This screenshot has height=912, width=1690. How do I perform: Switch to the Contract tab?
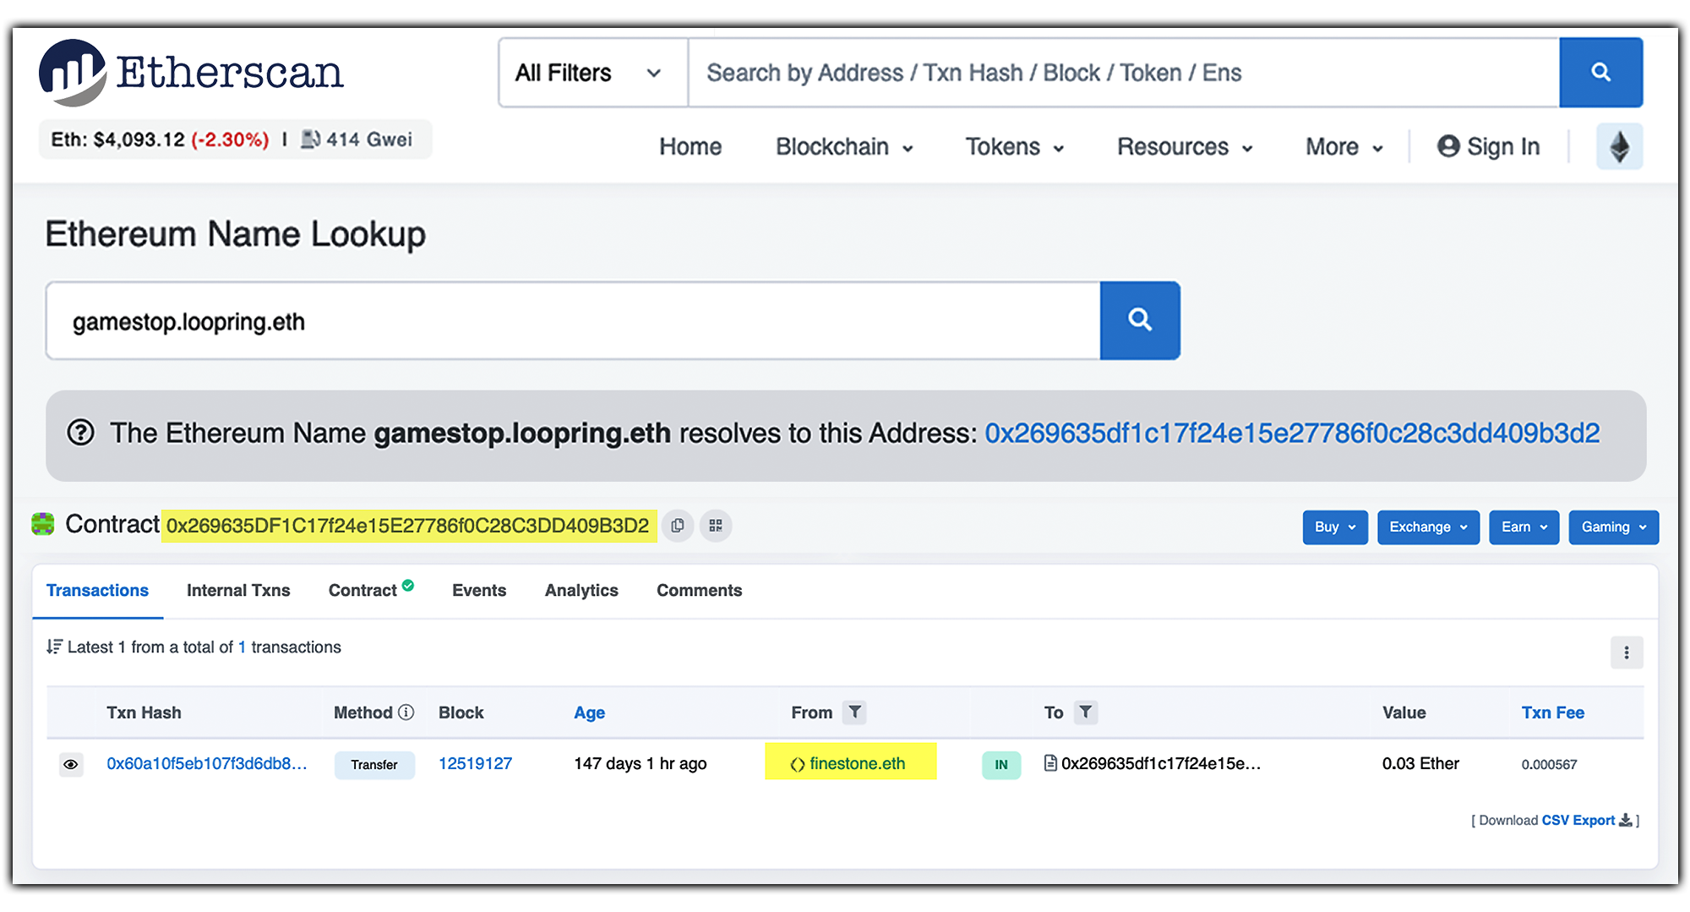[370, 590]
